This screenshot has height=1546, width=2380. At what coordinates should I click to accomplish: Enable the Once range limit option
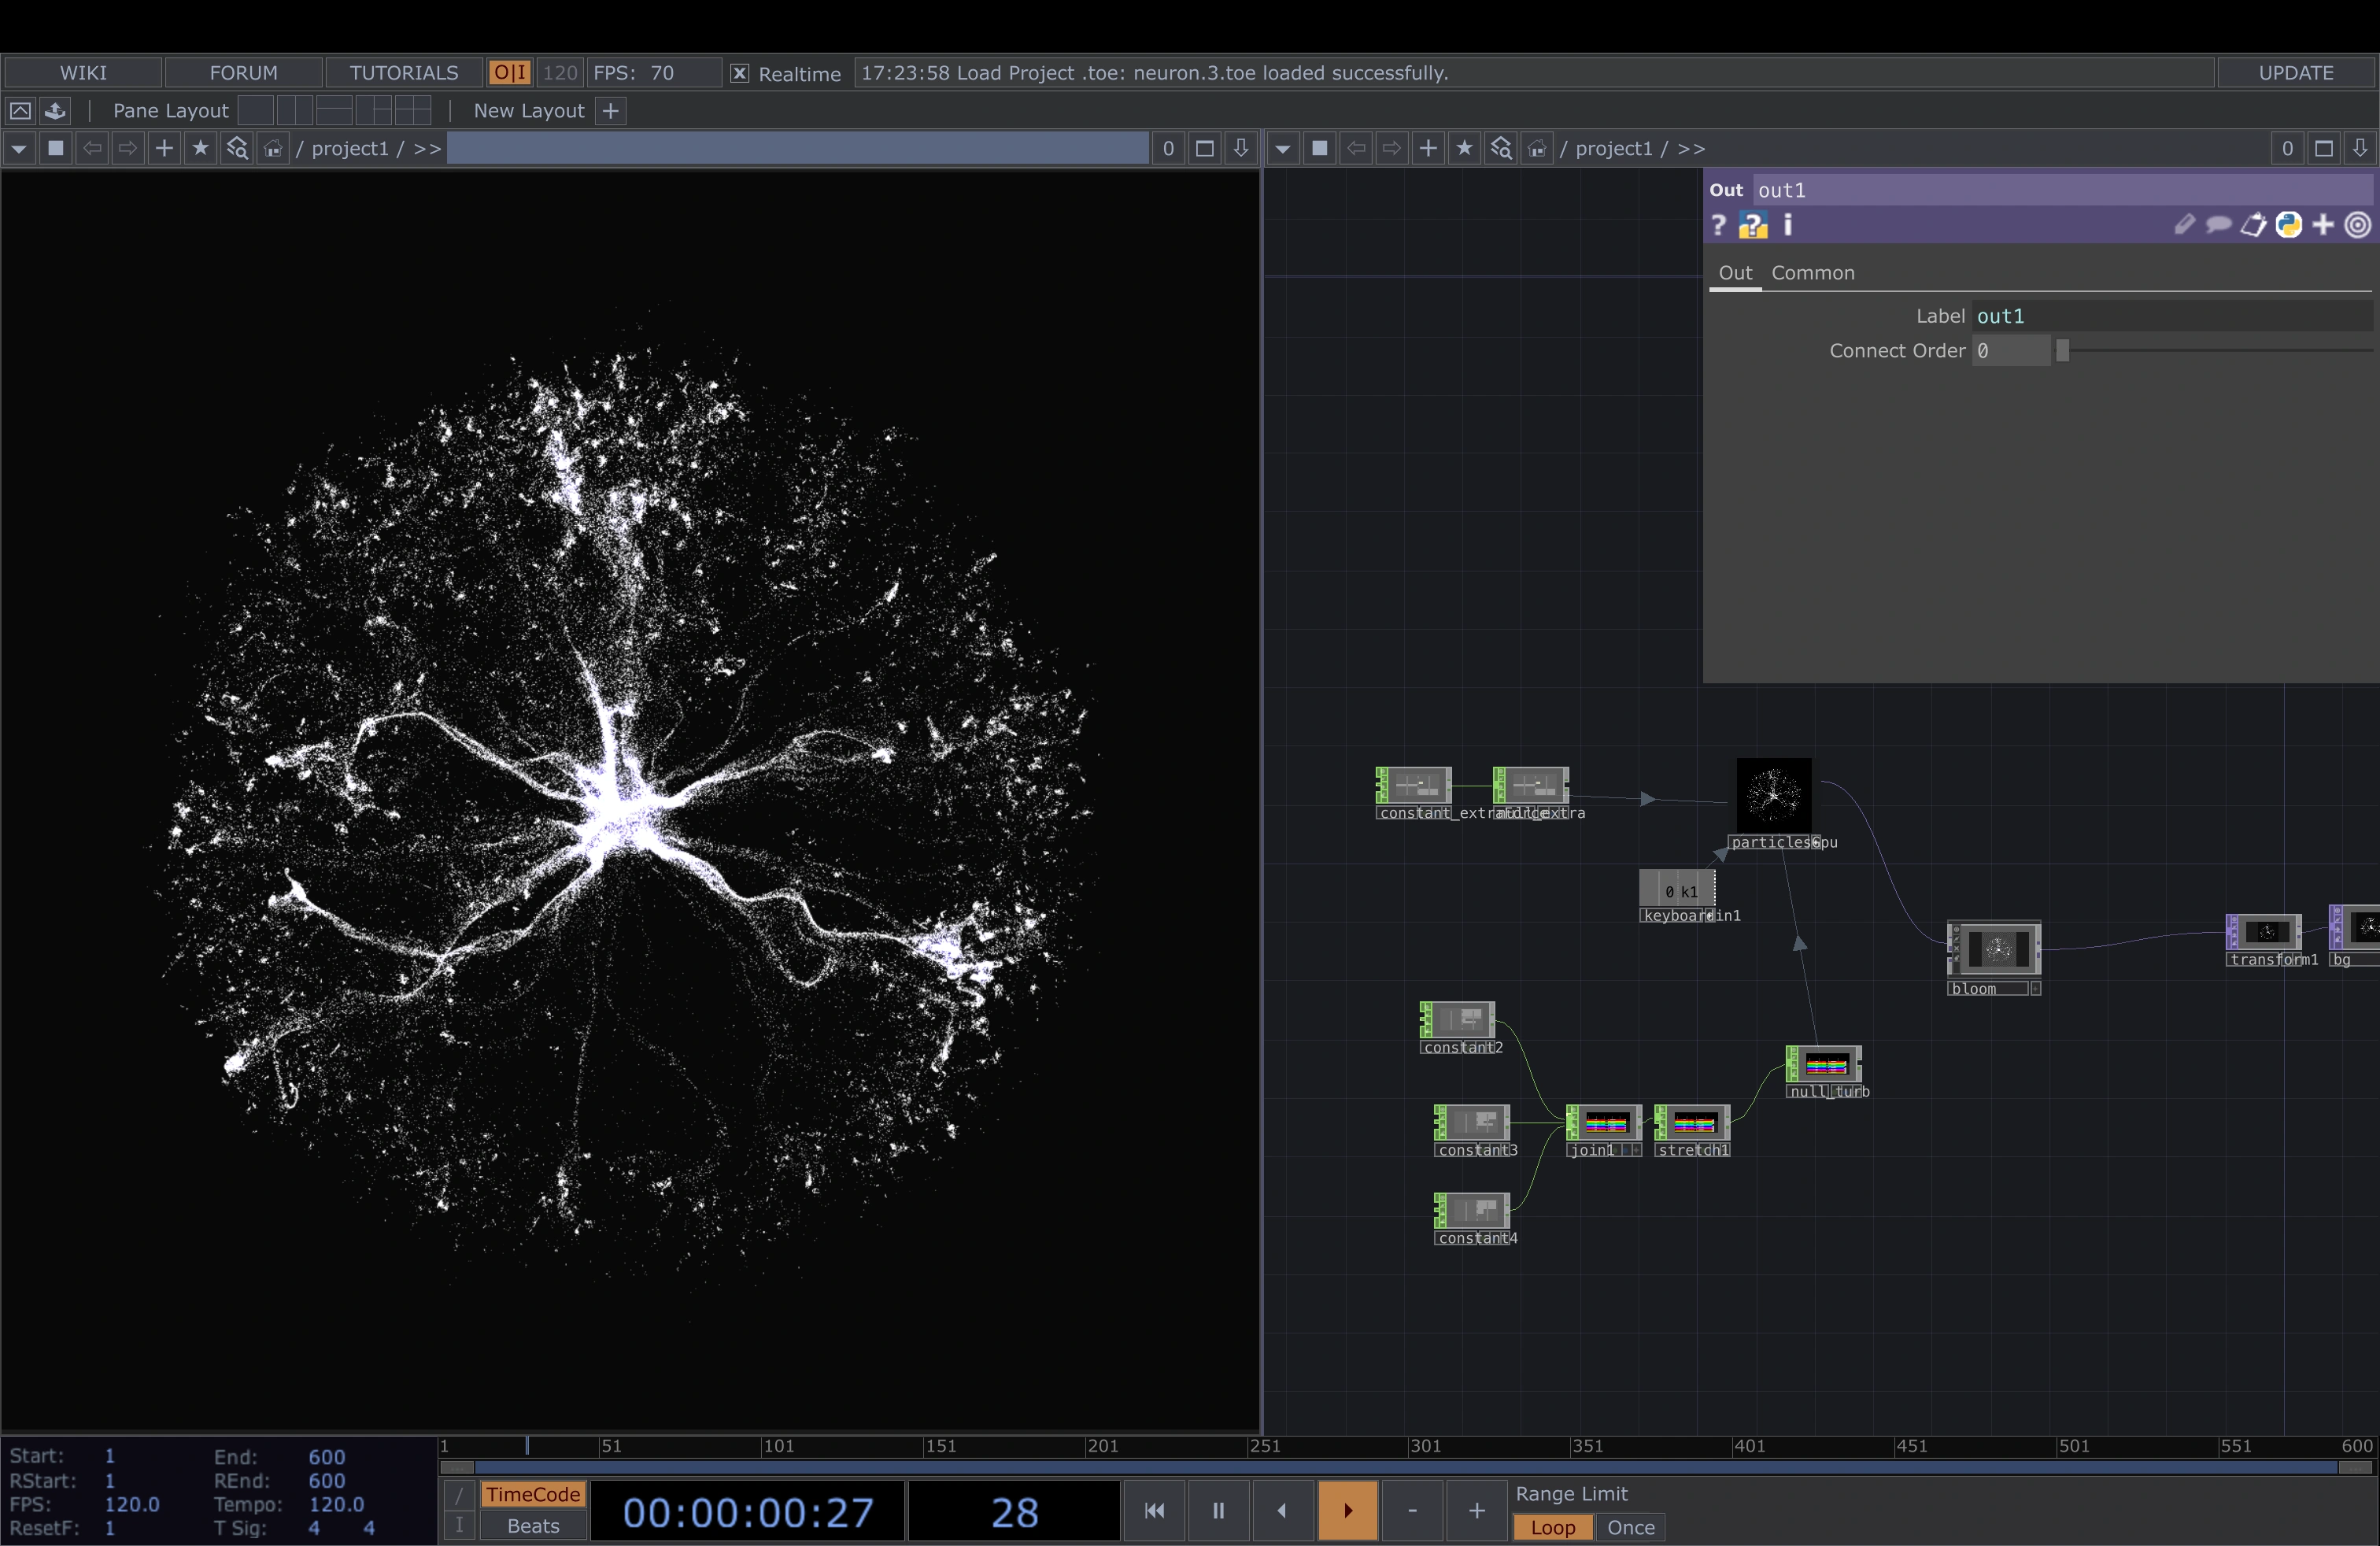coord(1630,1527)
